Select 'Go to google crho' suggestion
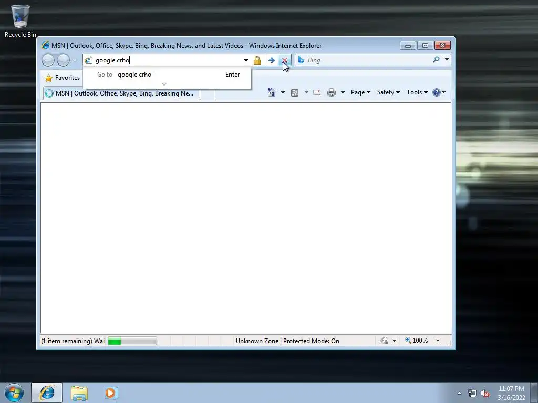The width and height of the screenshot is (538, 403). point(167,75)
